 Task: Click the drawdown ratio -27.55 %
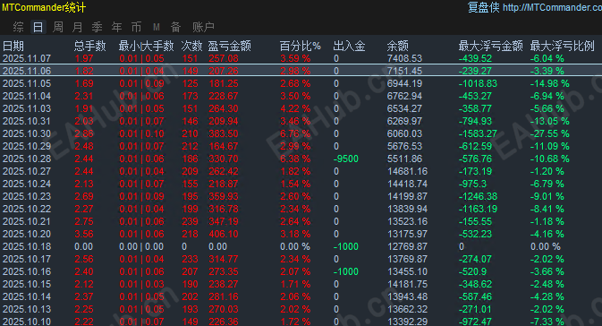[x=550, y=133]
